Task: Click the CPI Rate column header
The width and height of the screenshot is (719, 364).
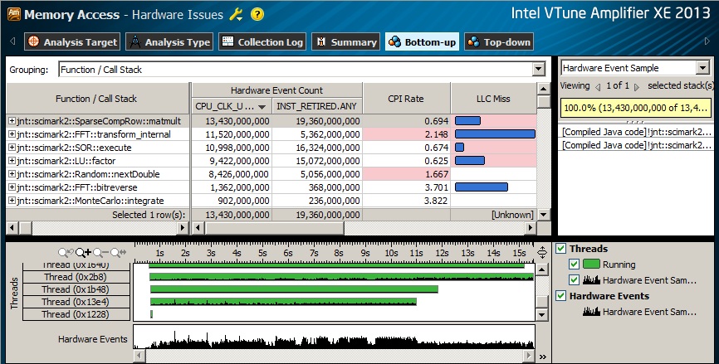Action: pos(406,99)
